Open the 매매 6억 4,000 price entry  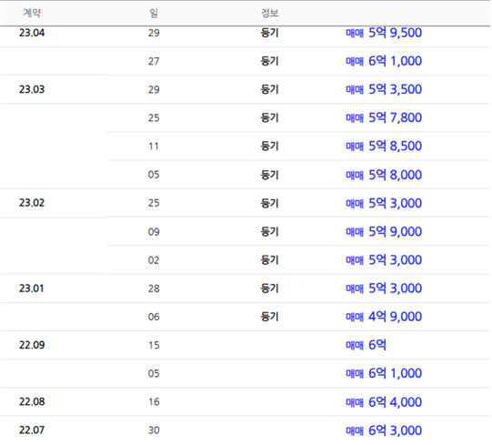[x=384, y=402]
